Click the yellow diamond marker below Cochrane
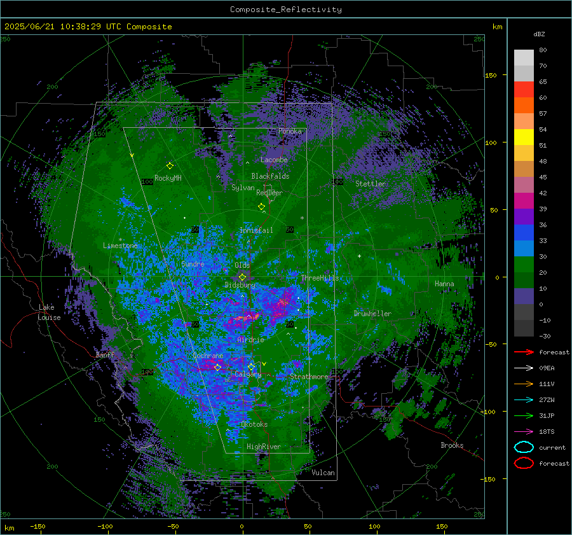Image resolution: width=572 pixels, height=535 pixels. pyautogui.click(x=217, y=367)
